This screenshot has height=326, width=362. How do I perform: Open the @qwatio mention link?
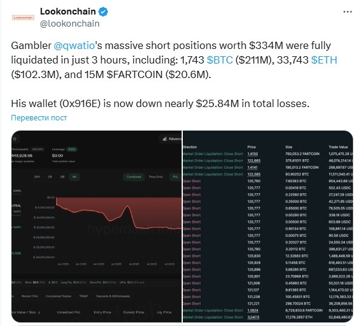(x=74, y=45)
